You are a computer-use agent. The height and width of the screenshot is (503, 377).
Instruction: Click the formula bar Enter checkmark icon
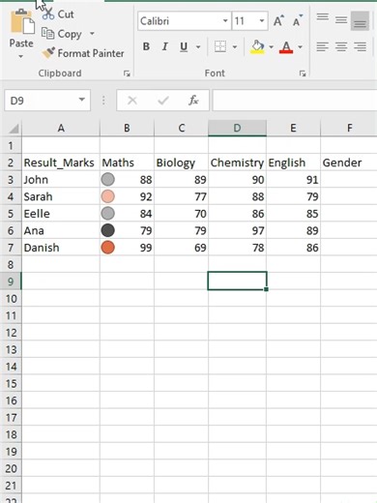[163, 101]
